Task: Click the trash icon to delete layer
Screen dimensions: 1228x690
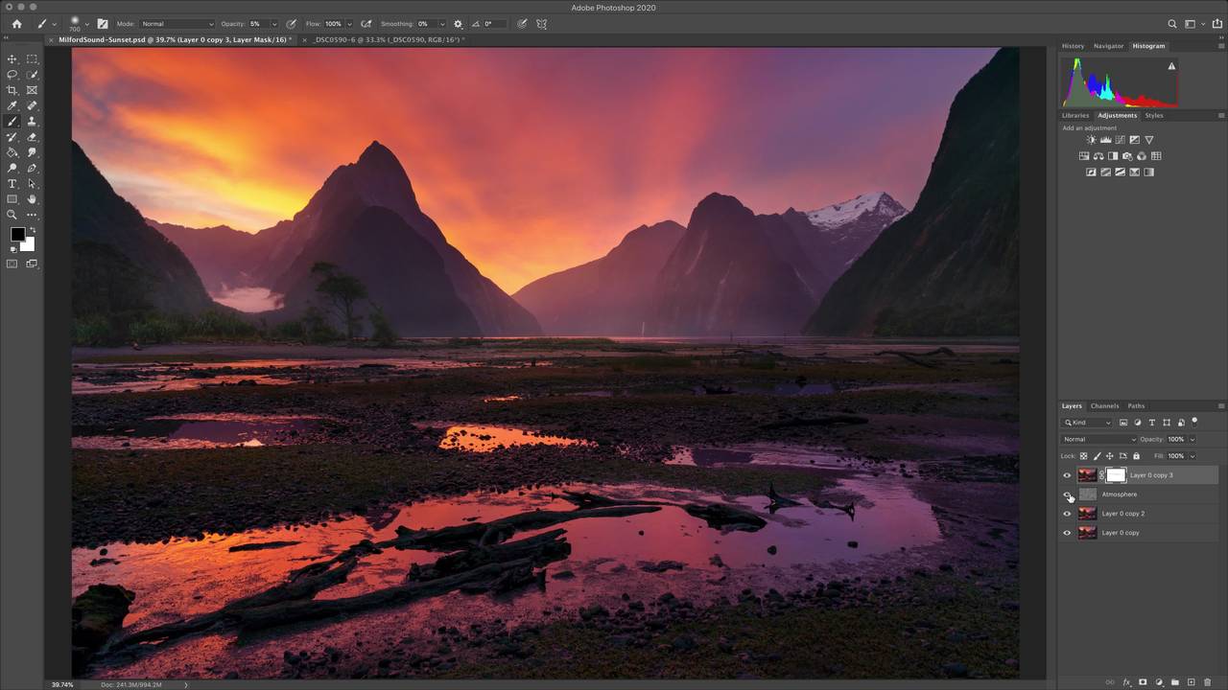Action: click(1207, 682)
